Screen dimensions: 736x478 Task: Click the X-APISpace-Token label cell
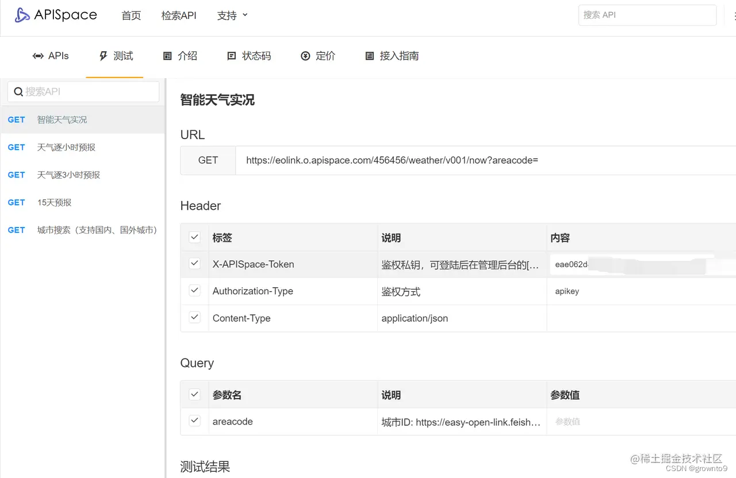293,264
